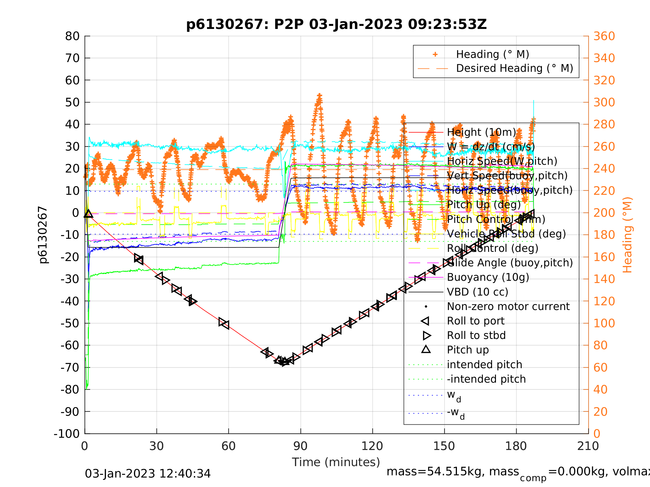This screenshot has height=487, width=650.
Task: Click the x-axis tick label 30
Action: point(156,446)
